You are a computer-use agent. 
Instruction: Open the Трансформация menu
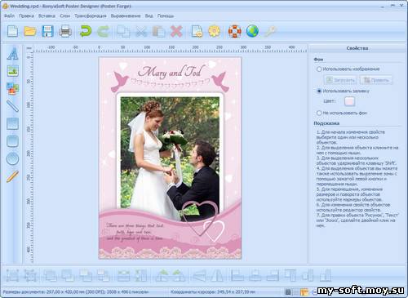[91, 16]
